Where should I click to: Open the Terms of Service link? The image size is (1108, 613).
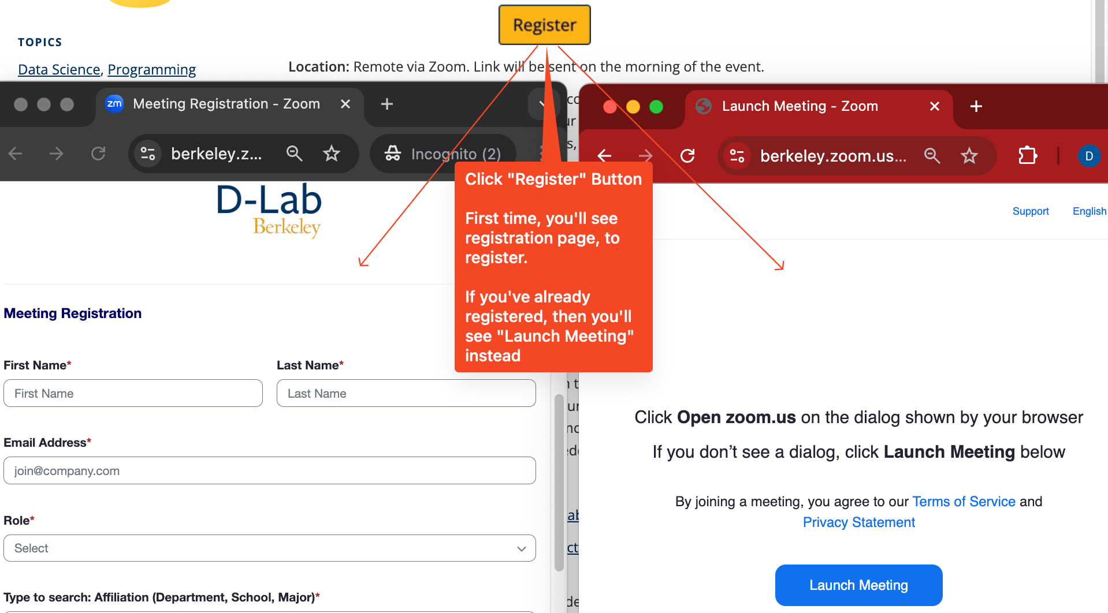(x=964, y=501)
